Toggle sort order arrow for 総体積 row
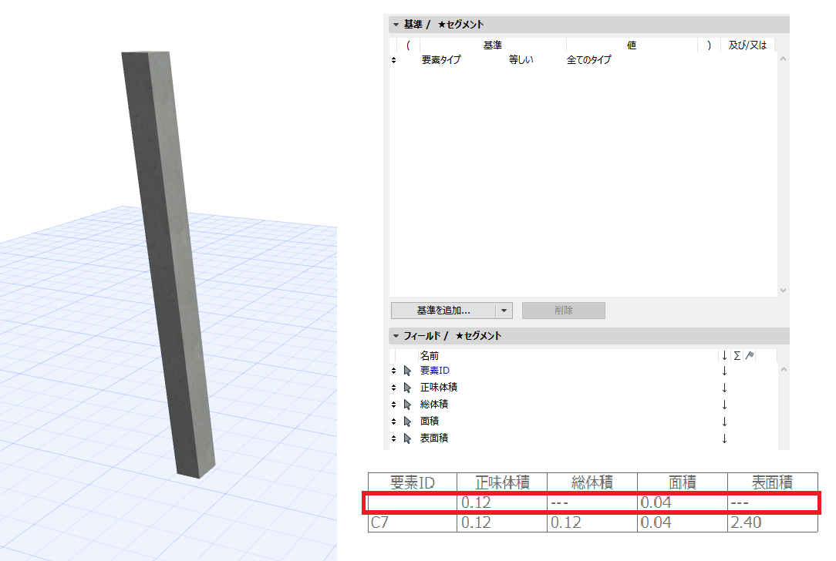The height and width of the screenshot is (561, 836). [x=724, y=405]
